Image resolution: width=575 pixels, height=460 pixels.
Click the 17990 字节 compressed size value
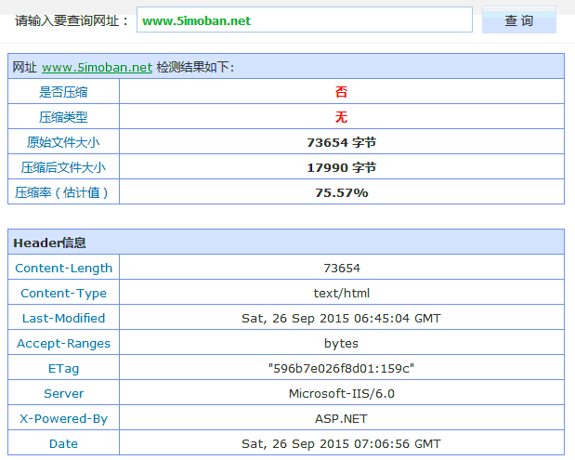(x=341, y=167)
